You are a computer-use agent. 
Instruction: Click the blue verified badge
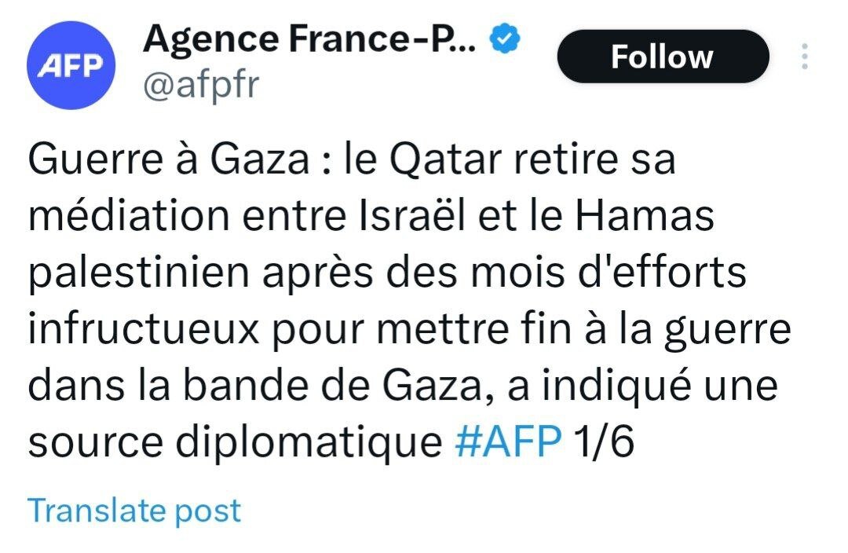tap(503, 38)
